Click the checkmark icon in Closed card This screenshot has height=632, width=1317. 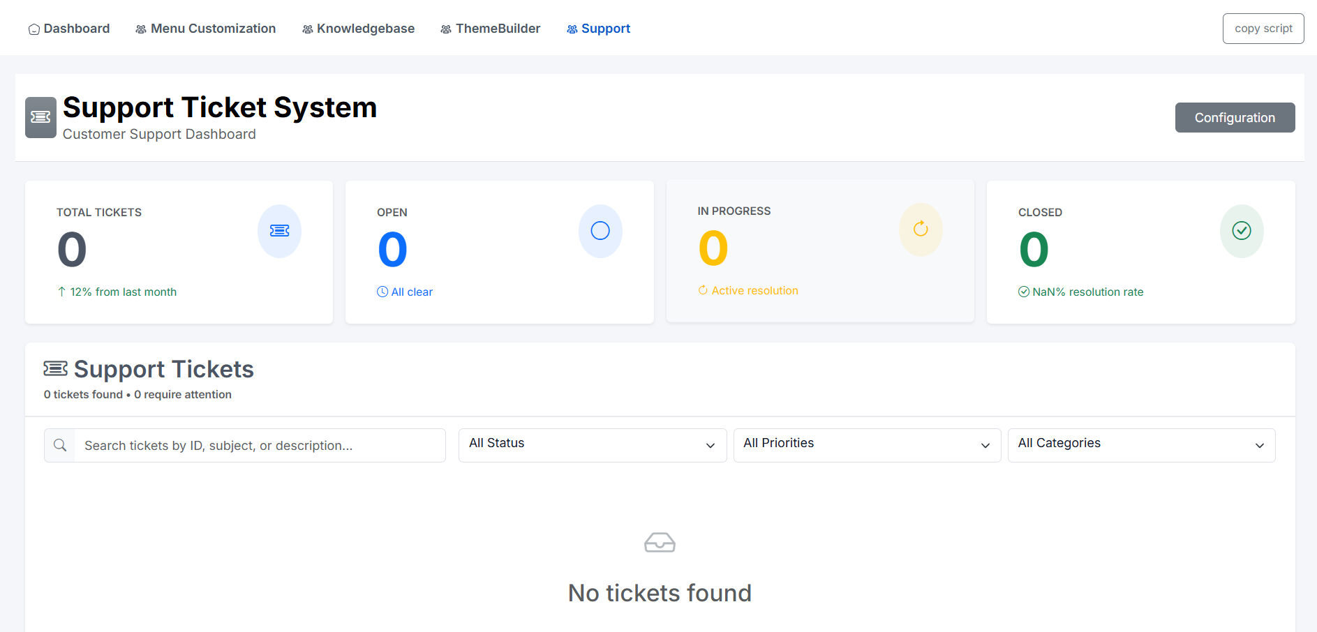coord(1242,231)
